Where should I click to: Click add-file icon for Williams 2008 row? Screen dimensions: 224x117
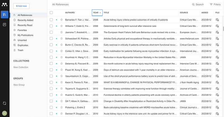(217, 26)
